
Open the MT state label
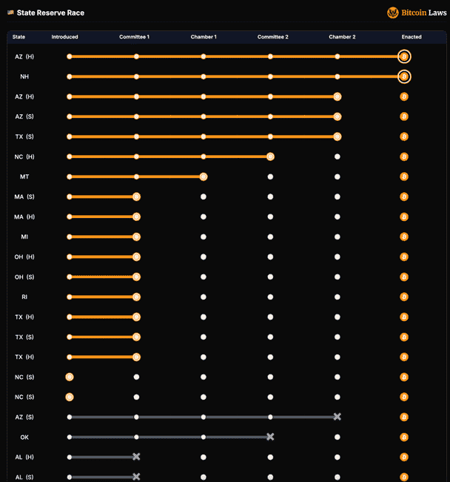click(x=24, y=176)
